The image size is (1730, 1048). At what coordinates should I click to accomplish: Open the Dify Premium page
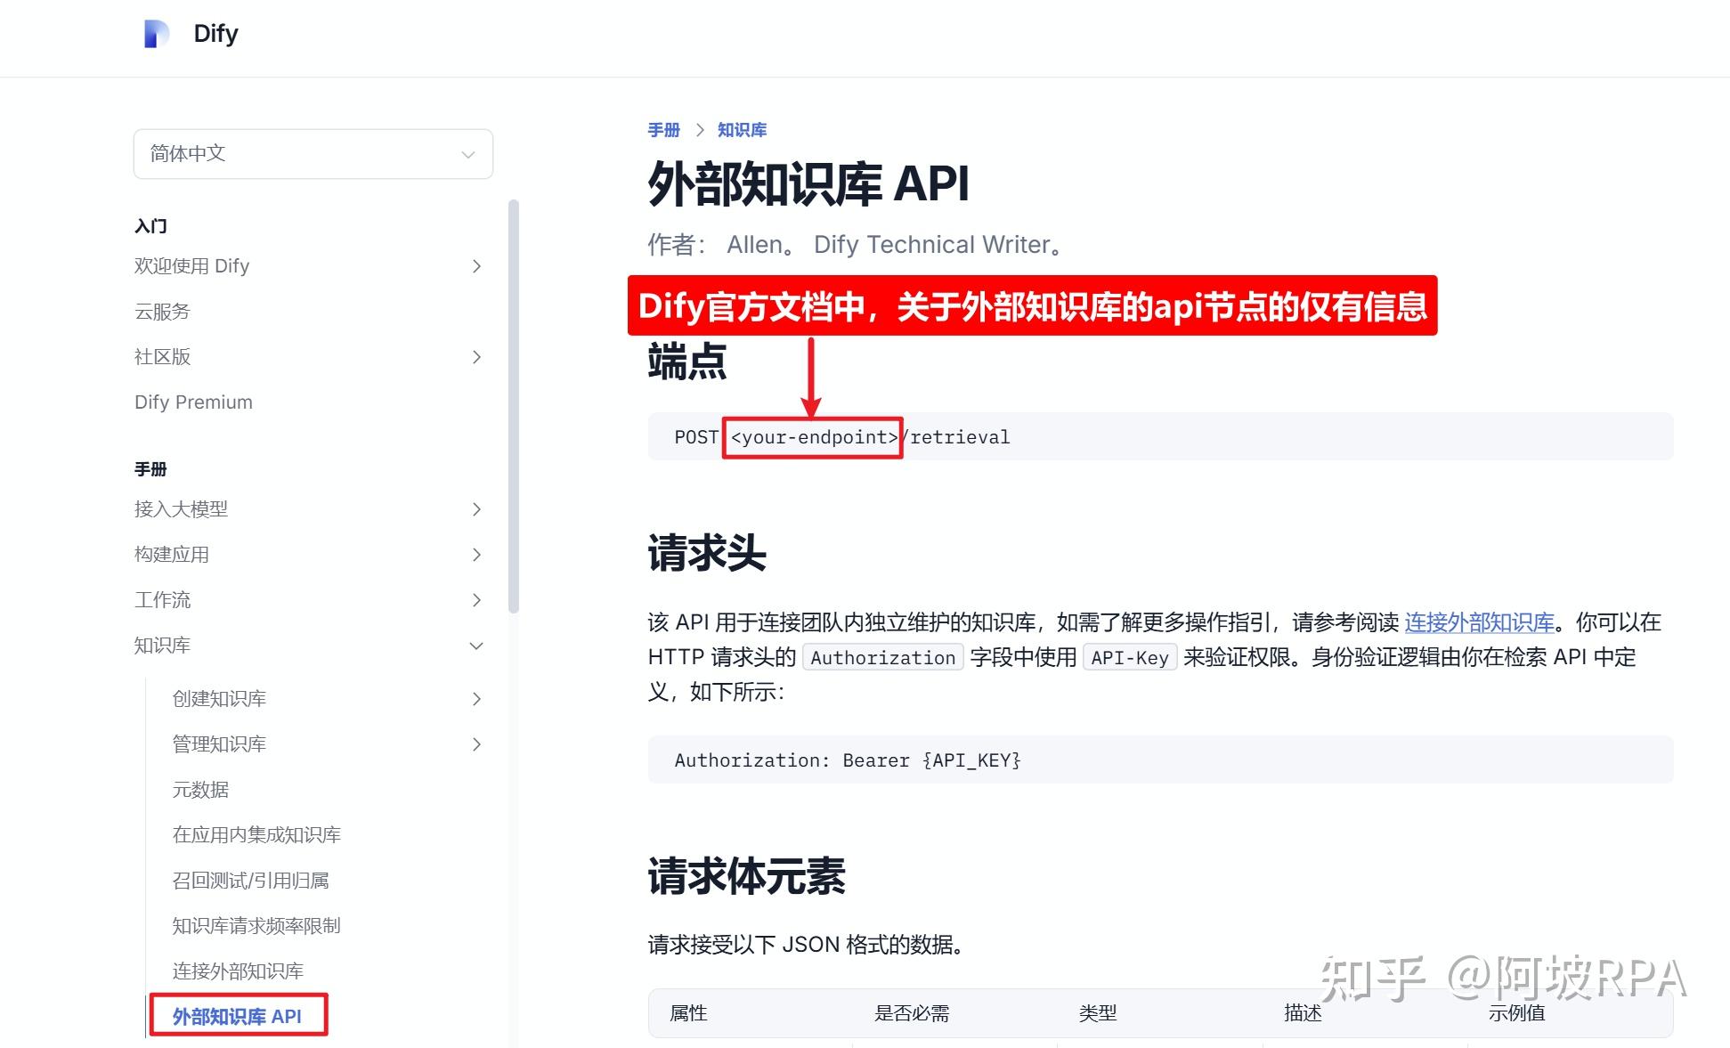coord(192,402)
